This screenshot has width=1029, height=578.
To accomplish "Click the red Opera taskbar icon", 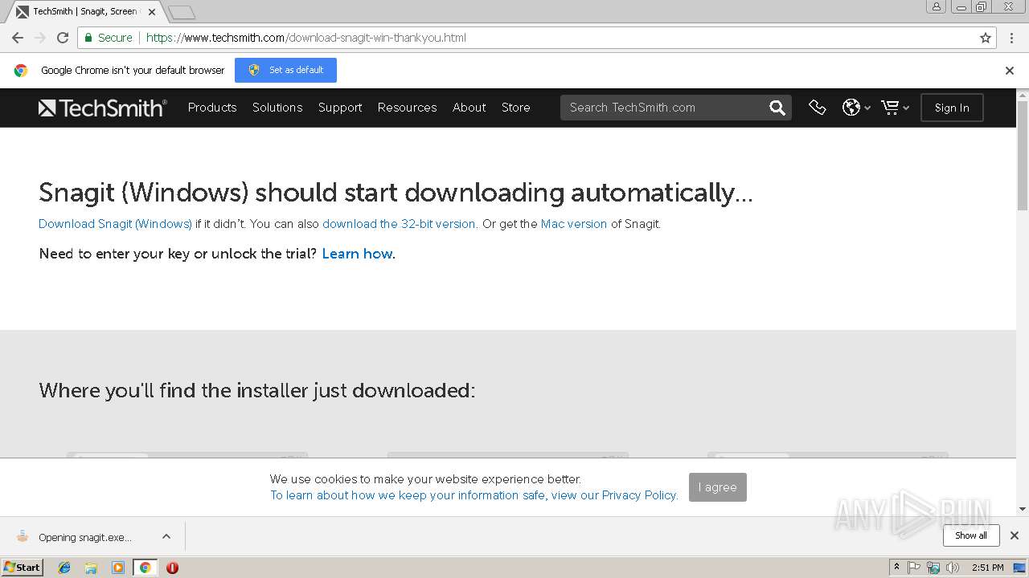I will click(x=172, y=568).
